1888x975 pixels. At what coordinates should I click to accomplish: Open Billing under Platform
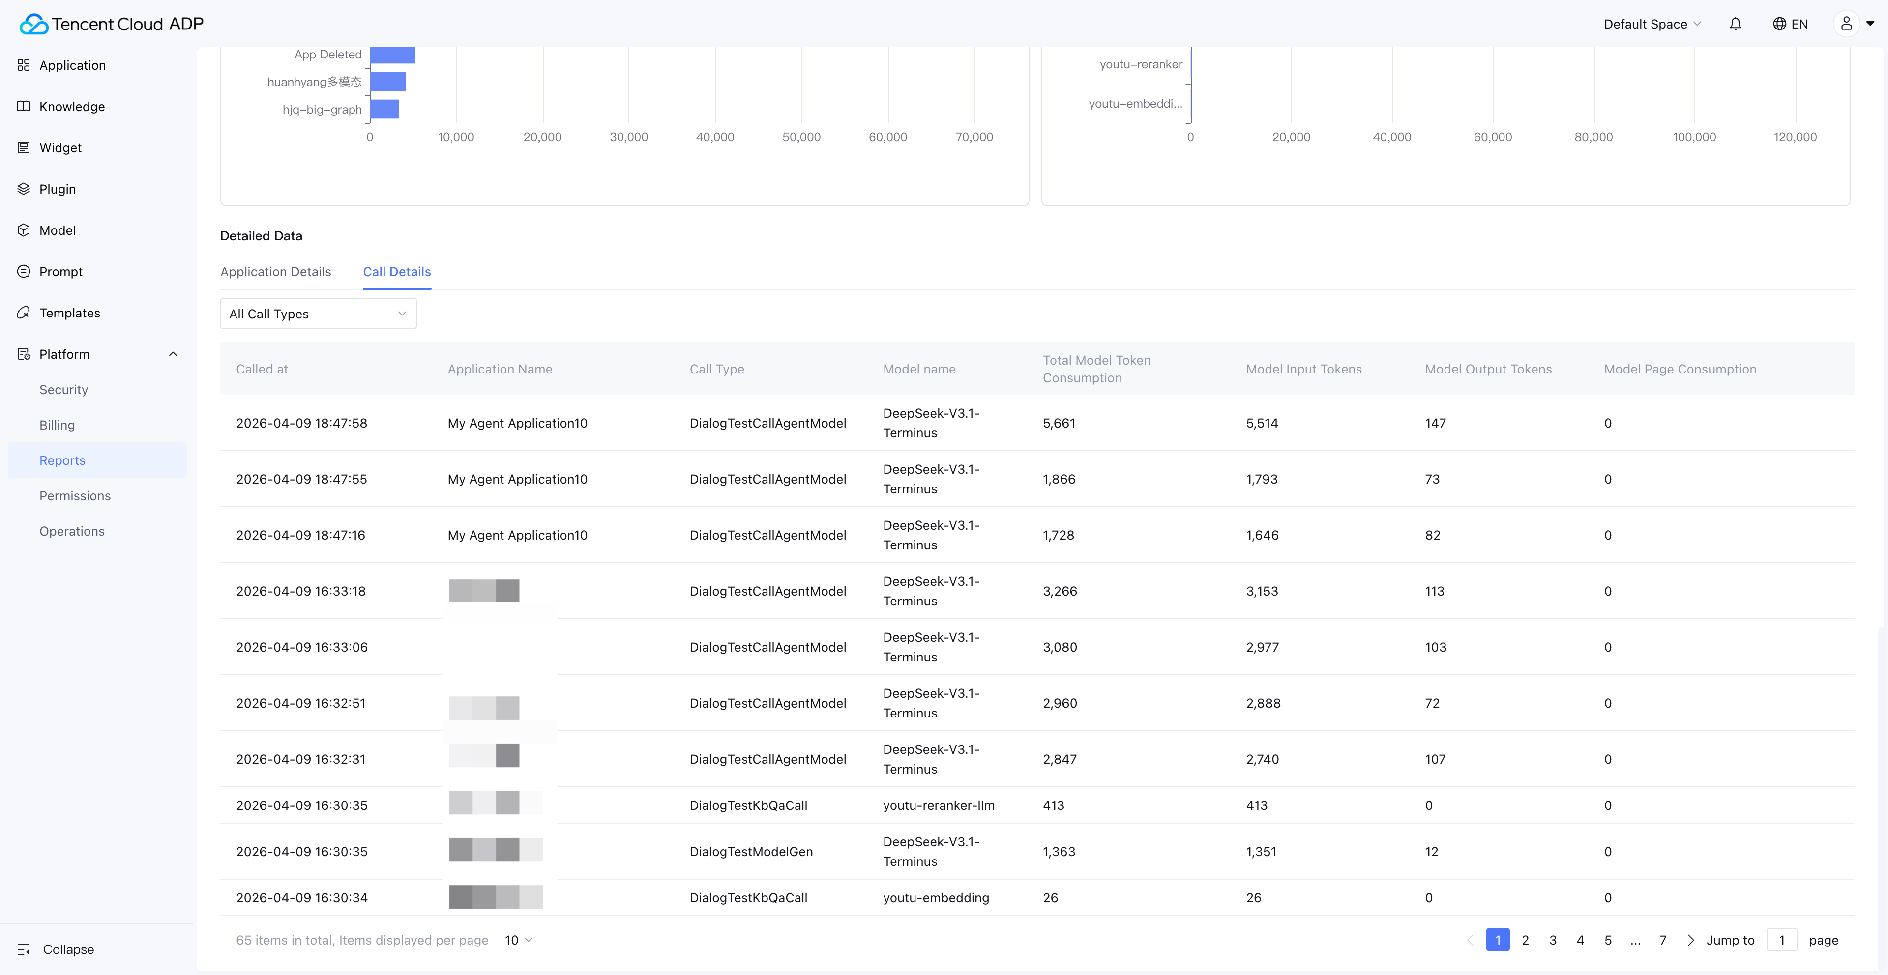[57, 425]
